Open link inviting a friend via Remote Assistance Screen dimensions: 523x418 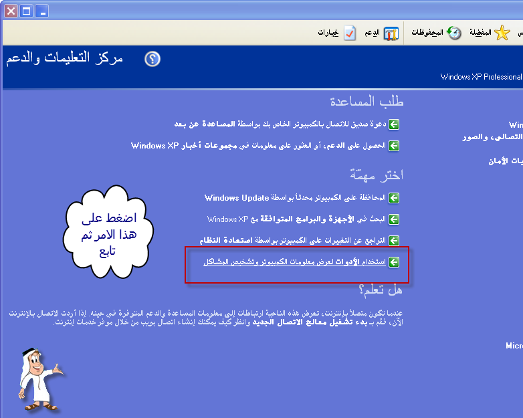pos(280,124)
